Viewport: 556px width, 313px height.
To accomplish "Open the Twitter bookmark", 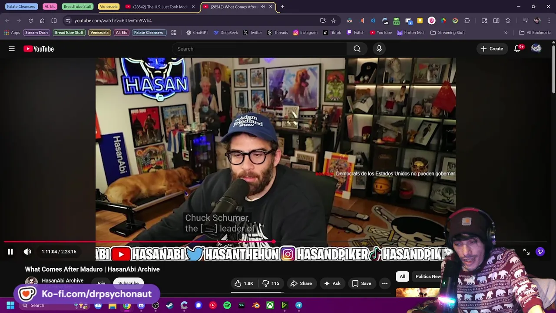I will (252, 33).
